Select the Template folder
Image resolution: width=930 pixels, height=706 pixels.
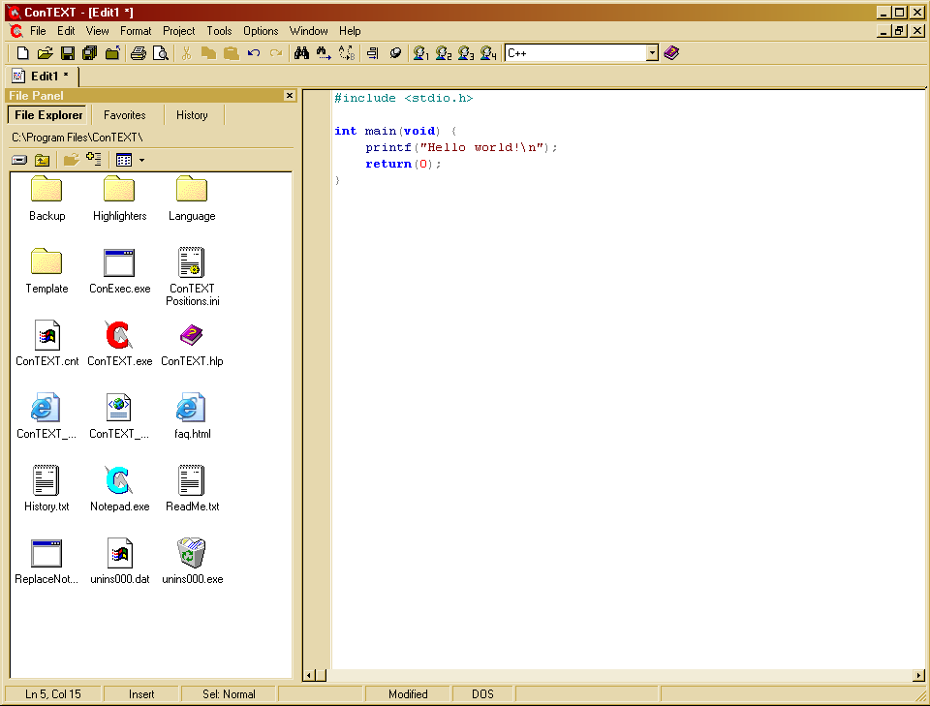[46, 271]
